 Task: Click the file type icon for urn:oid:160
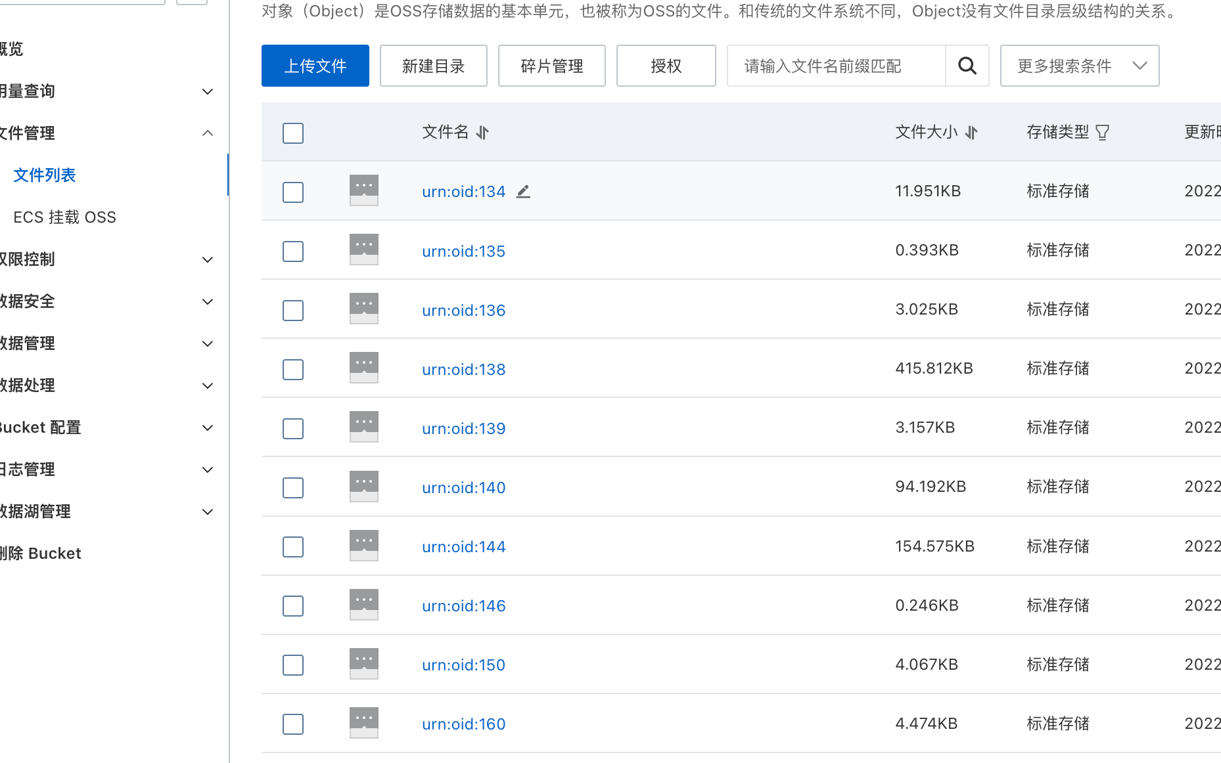pos(363,722)
